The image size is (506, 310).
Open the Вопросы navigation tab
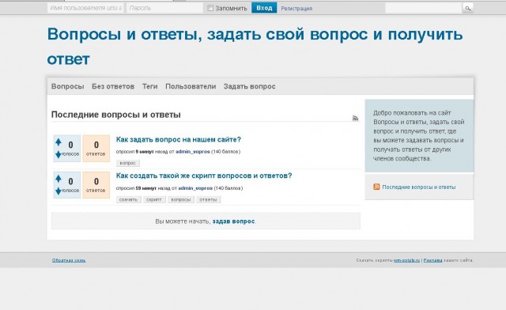click(x=68, y=86)
